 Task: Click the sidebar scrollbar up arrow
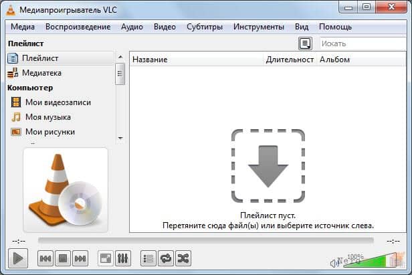(x=120, y=56)
